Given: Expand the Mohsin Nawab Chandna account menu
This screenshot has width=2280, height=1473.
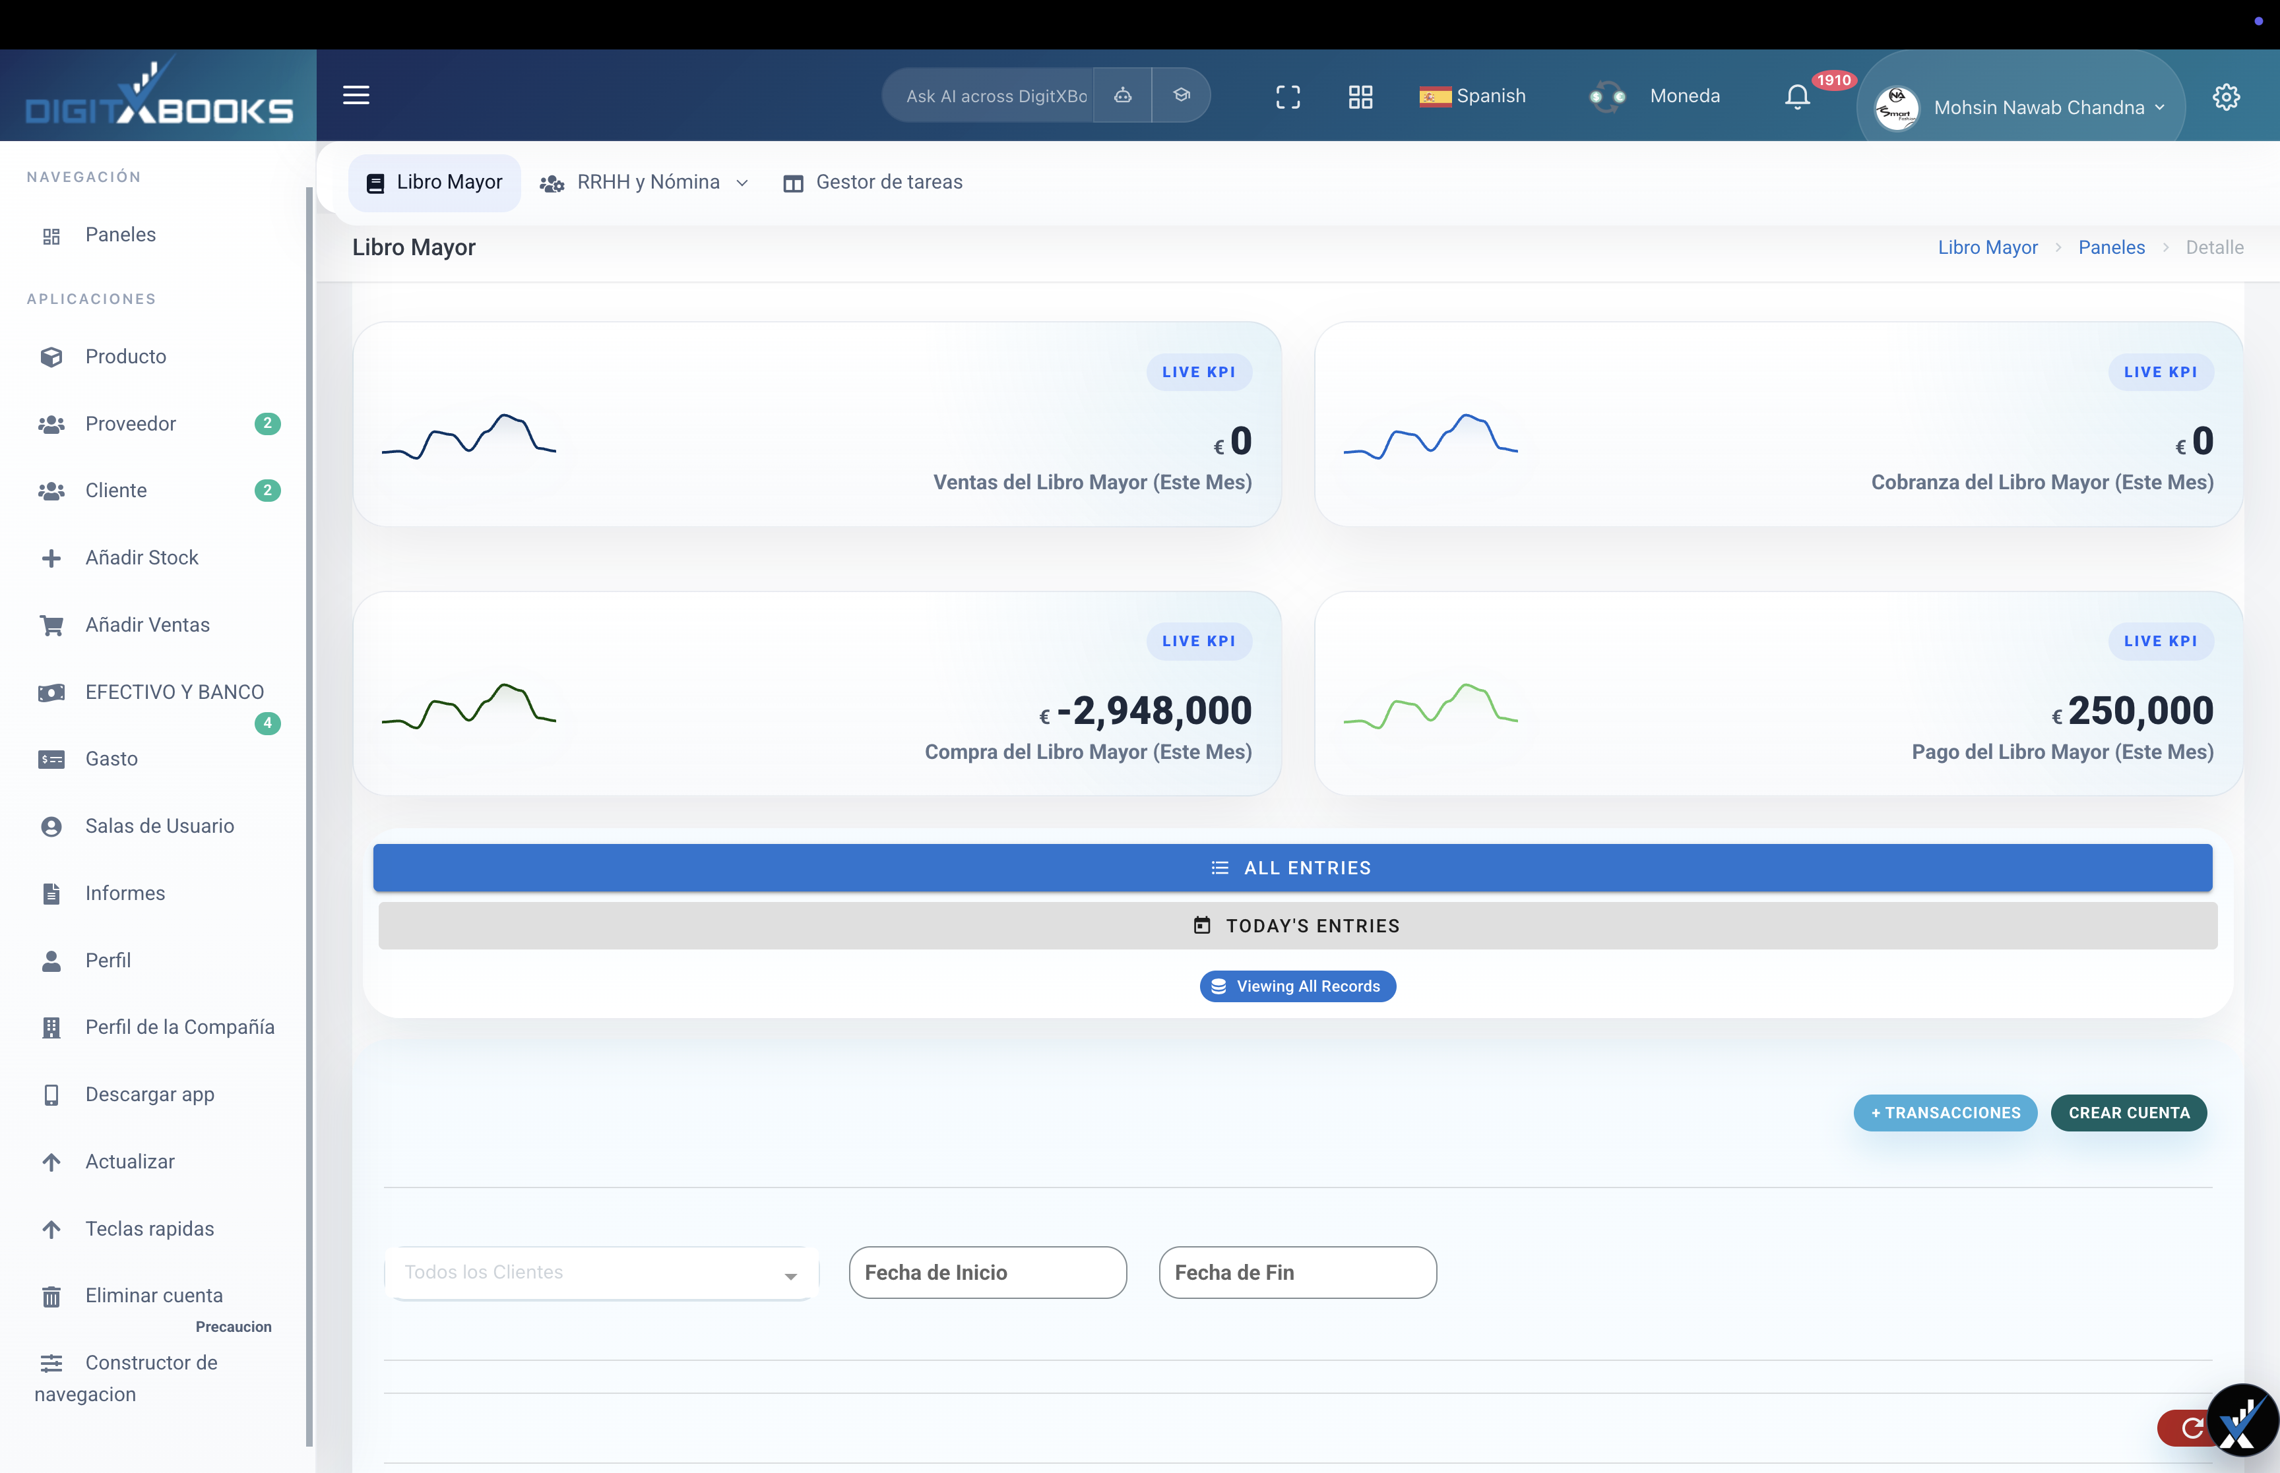Looking at the screenshot, I should pyautogui.click(x=2044, y=107).
